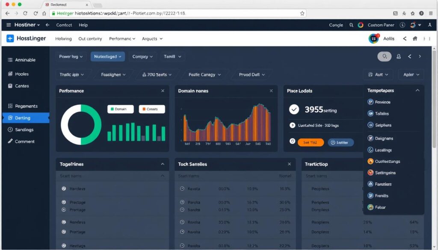
Task: Open the Performanc menu in header
Action: point(122,38)
